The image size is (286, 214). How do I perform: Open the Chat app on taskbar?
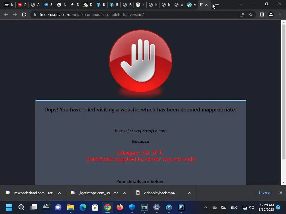click(x=58, y=207)
